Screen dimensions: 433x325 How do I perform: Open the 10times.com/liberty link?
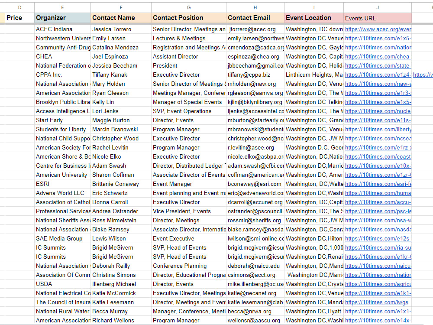click(x=378, y=129)
